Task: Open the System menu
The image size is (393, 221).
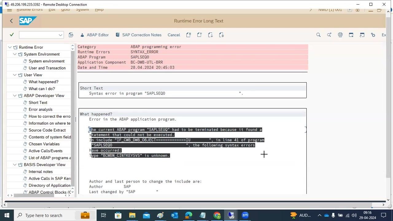Action: point(82,10)
